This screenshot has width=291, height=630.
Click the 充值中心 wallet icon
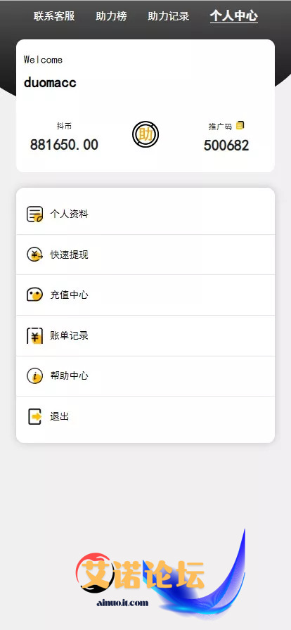(34, 295)
